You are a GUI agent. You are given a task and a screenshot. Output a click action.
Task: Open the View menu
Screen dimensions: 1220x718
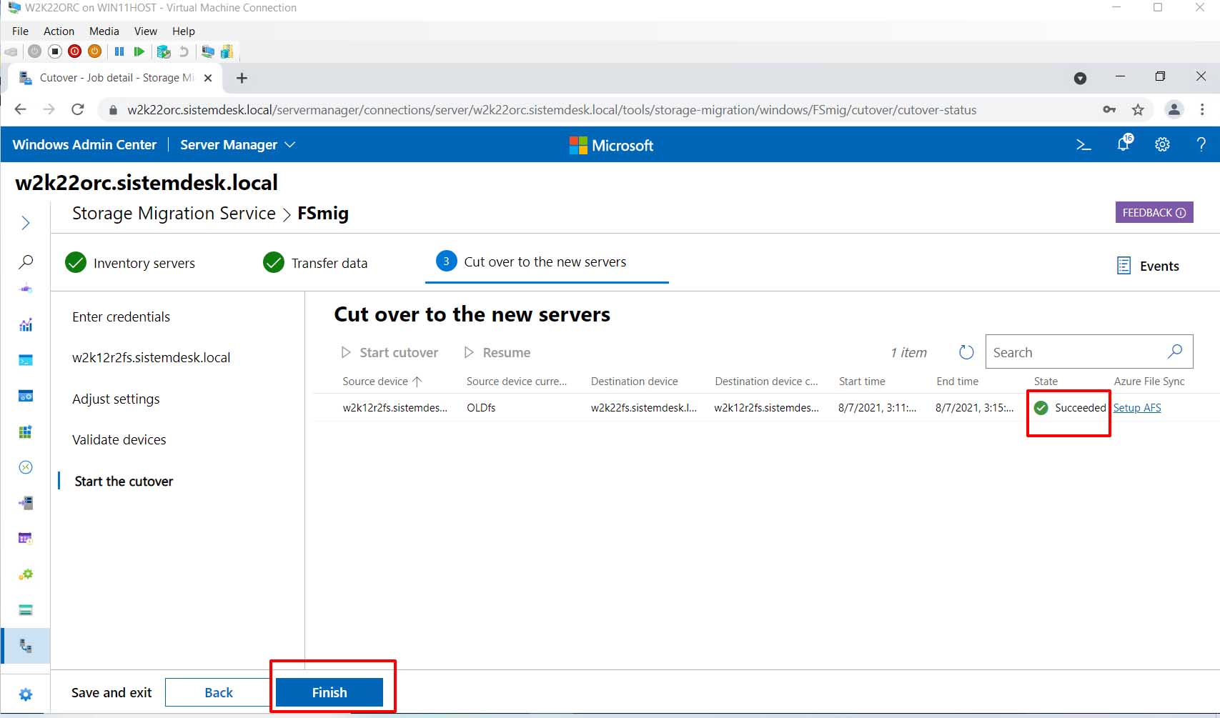[145, 31]
